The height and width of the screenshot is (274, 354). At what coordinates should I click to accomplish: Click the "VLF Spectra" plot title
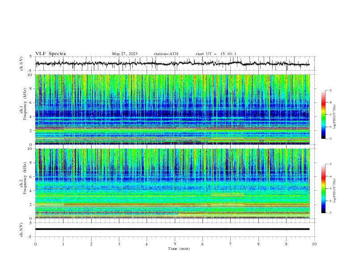pyautogui.click(x=51, y=54)
